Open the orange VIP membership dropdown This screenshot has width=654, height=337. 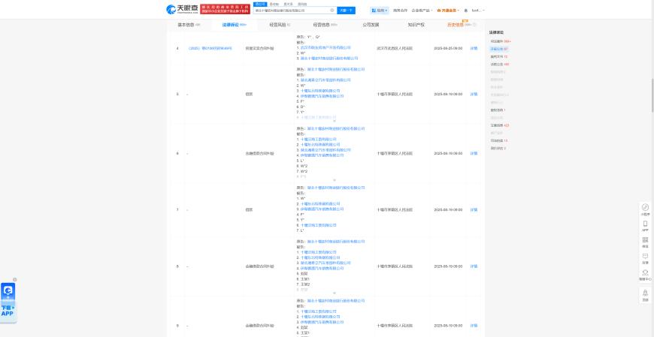[448, 11]
